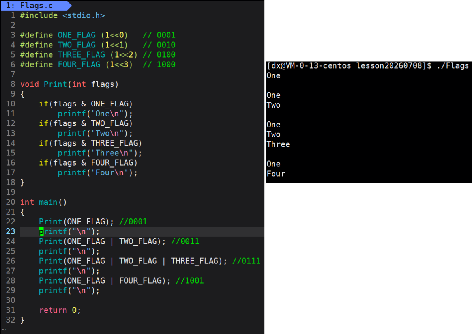This screenshot has height=334, width=472.
Task: Click the first 'Two' terminal output
Action: (x=273, y=105)
